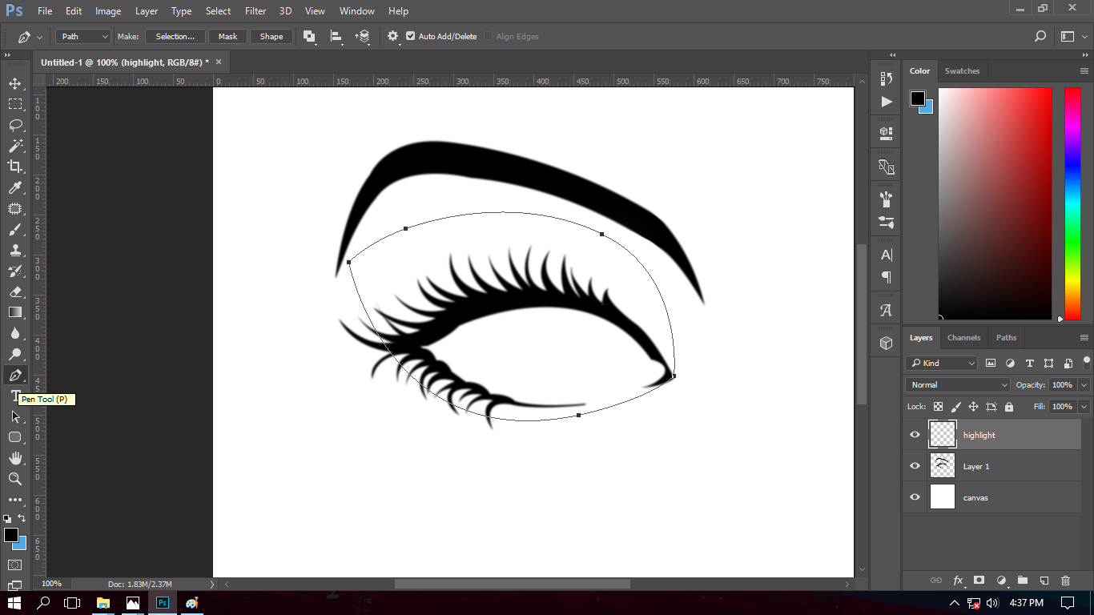Open the Layers panel flyout menu
The width and height of the screenshot is (1094, 615).
click(x=1084, y=338)
